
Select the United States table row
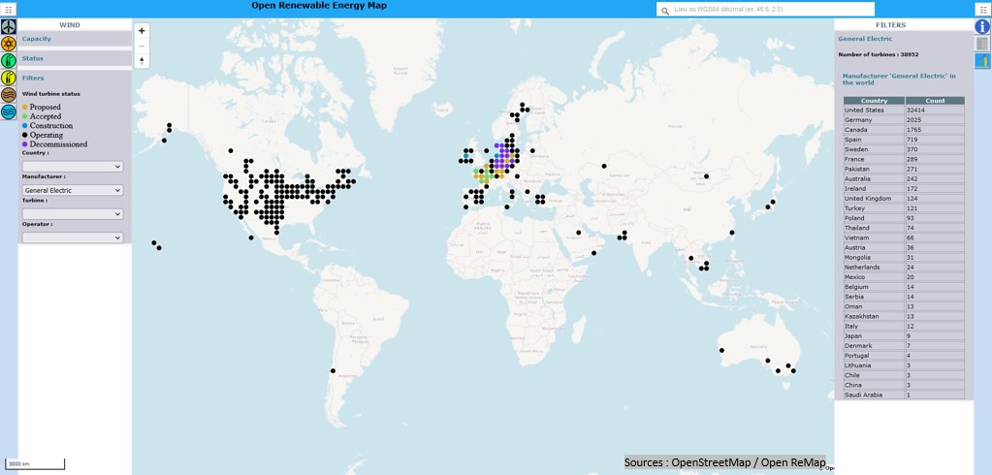904,111
